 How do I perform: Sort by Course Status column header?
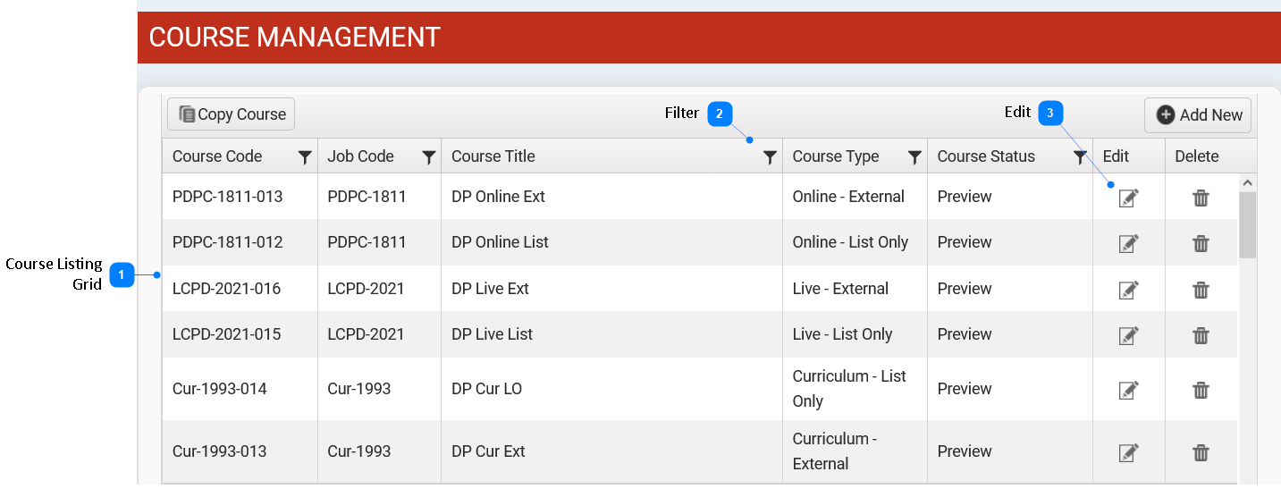(986, 156)
